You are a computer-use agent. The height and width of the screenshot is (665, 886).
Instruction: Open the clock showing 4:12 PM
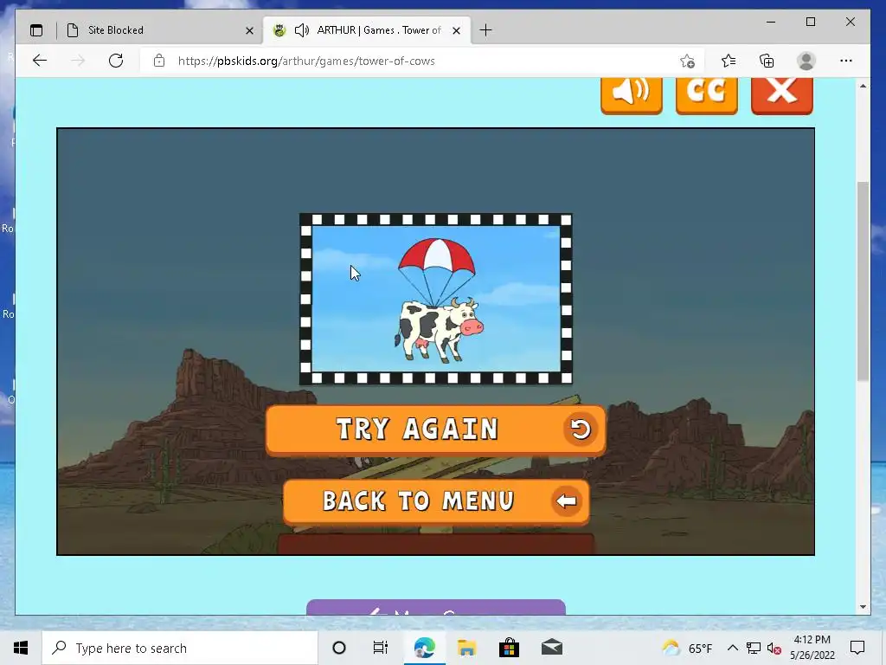coord(812,648)
